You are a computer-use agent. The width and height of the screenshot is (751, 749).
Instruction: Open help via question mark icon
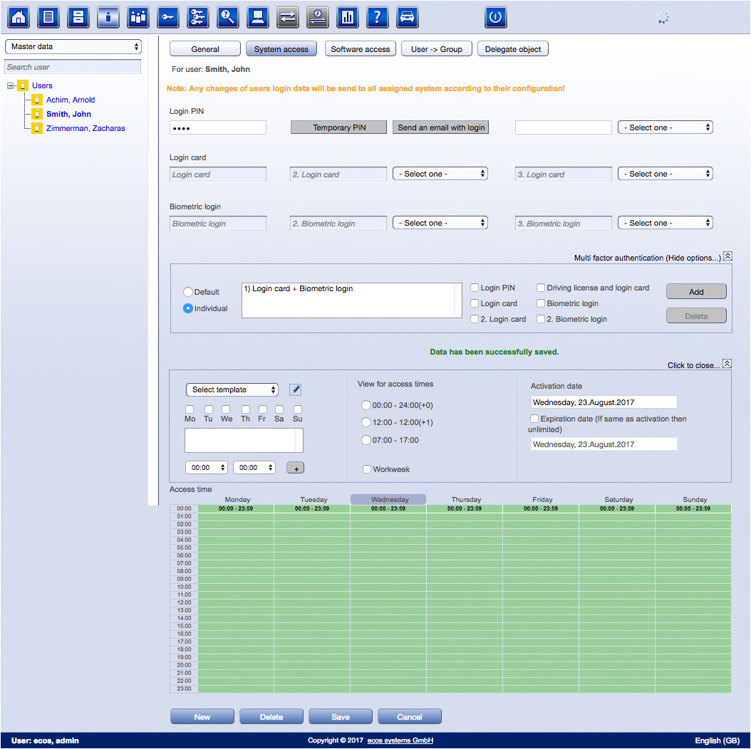pos(378,17)
